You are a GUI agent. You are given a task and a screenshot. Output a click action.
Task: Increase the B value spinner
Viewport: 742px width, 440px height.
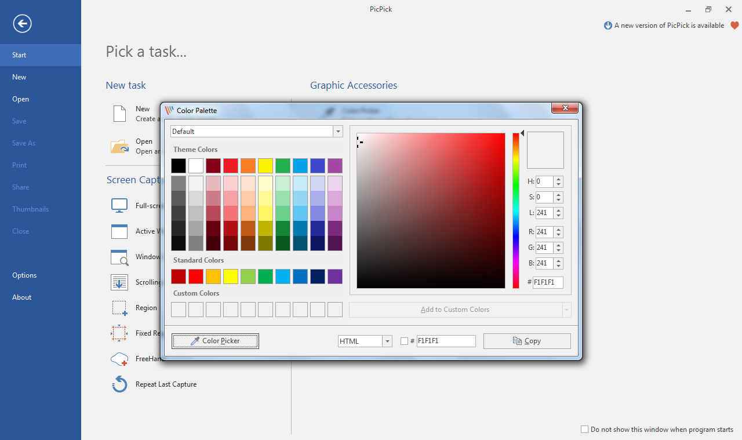coord(558,261)
